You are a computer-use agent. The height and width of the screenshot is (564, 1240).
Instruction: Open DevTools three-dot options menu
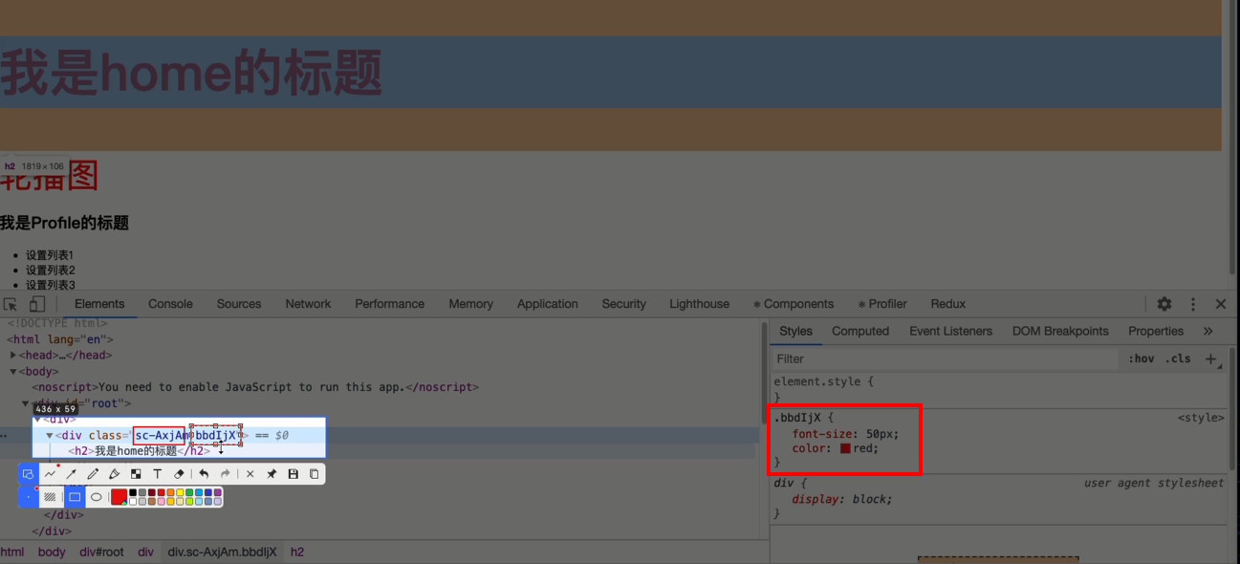[1193, 304]
